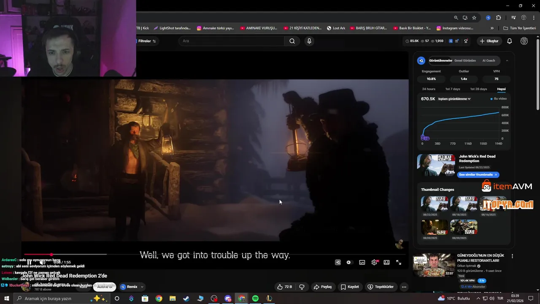Enter fullscreen video mode
The width and height of the screenshot is (540, 304).
point(399,262)
